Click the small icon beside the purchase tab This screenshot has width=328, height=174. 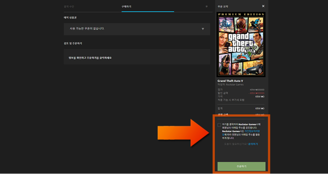(207, 7)
